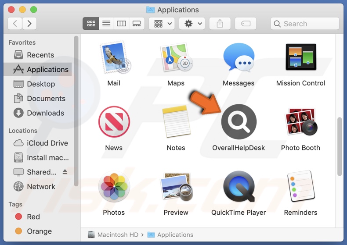Switch to icon view
Screen dimensions: 347x245
[91, 23]
